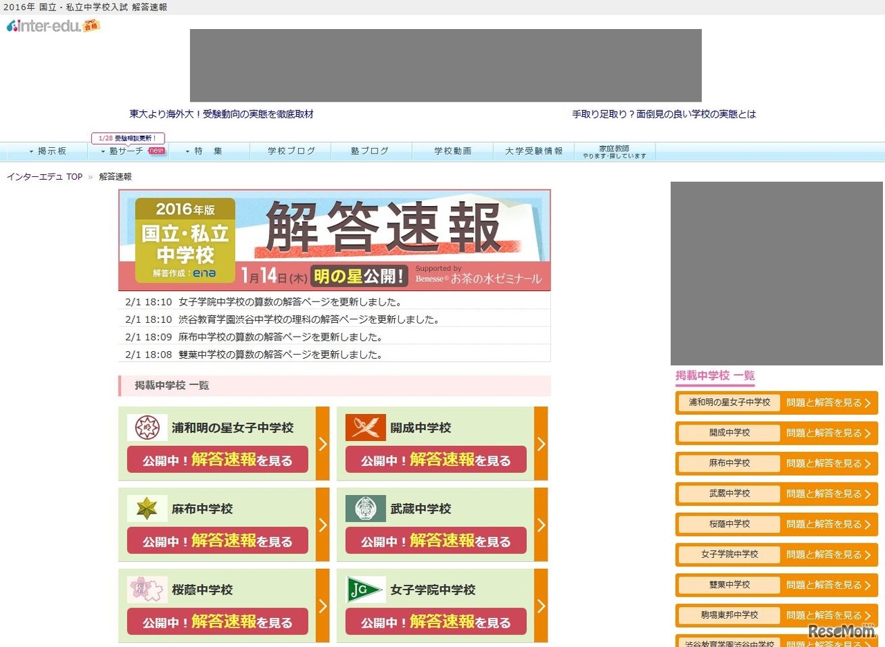This screenshot has width=885, height=647.
Task: Click the inter-edu site logo
Action: click(x=41, y=28)
